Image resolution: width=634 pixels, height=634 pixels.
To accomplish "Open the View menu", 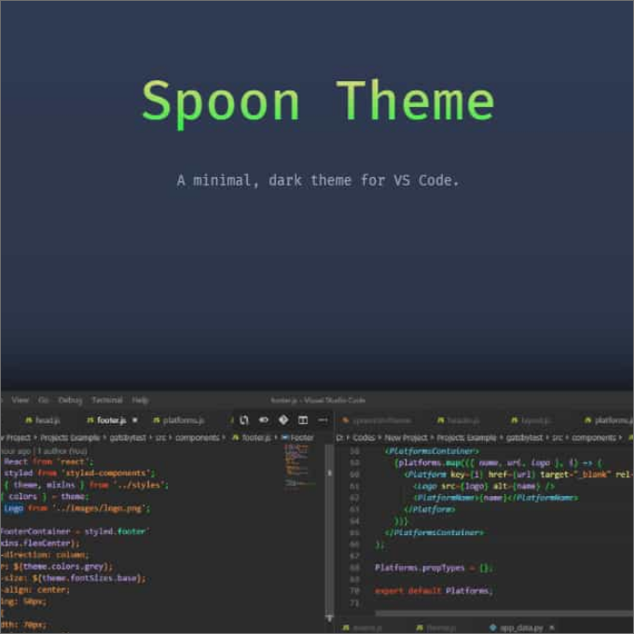I will coord(21,400).
